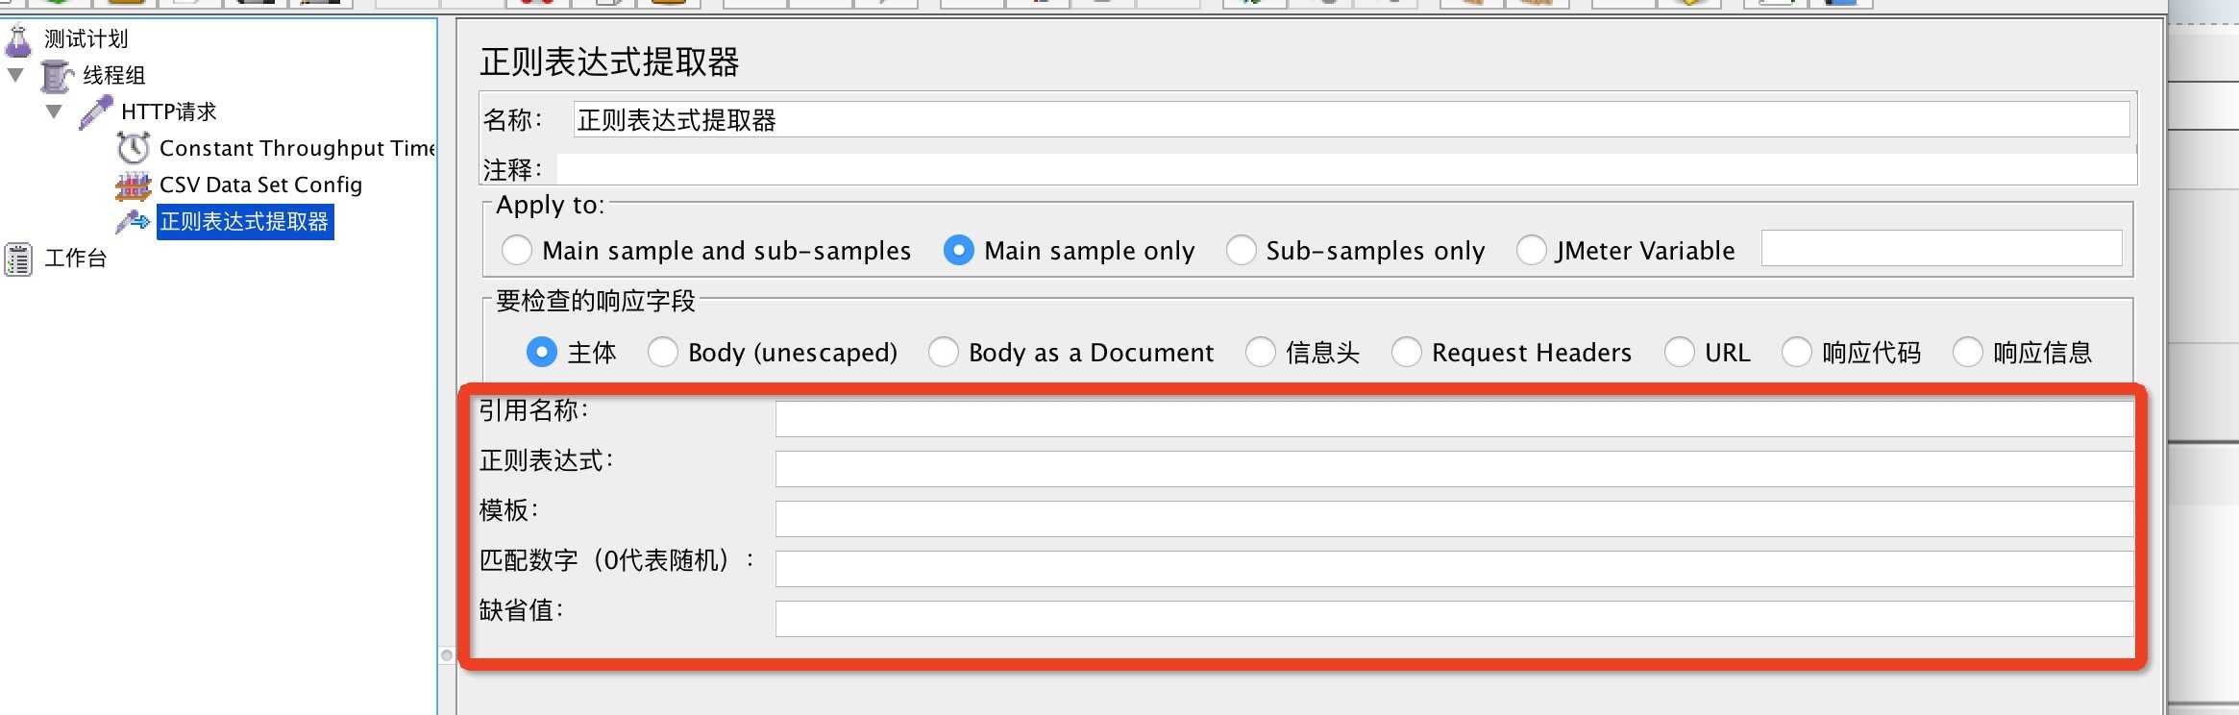The width and height of the screenshot is (2239, 715).
Task: Select Body (unescaped) radio button
Action: point(663,353)
